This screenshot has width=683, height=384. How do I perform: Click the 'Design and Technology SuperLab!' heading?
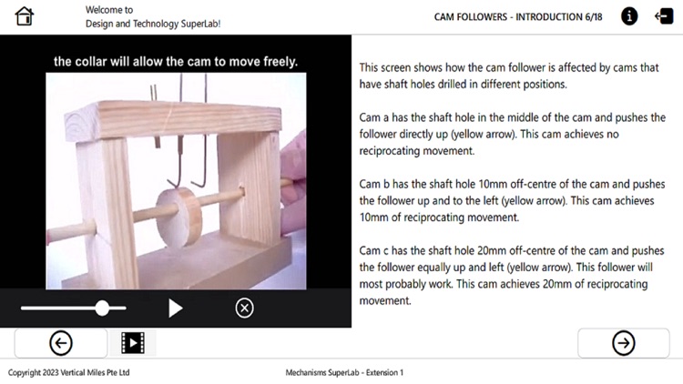pyautogui.click(x=153, y=24)
